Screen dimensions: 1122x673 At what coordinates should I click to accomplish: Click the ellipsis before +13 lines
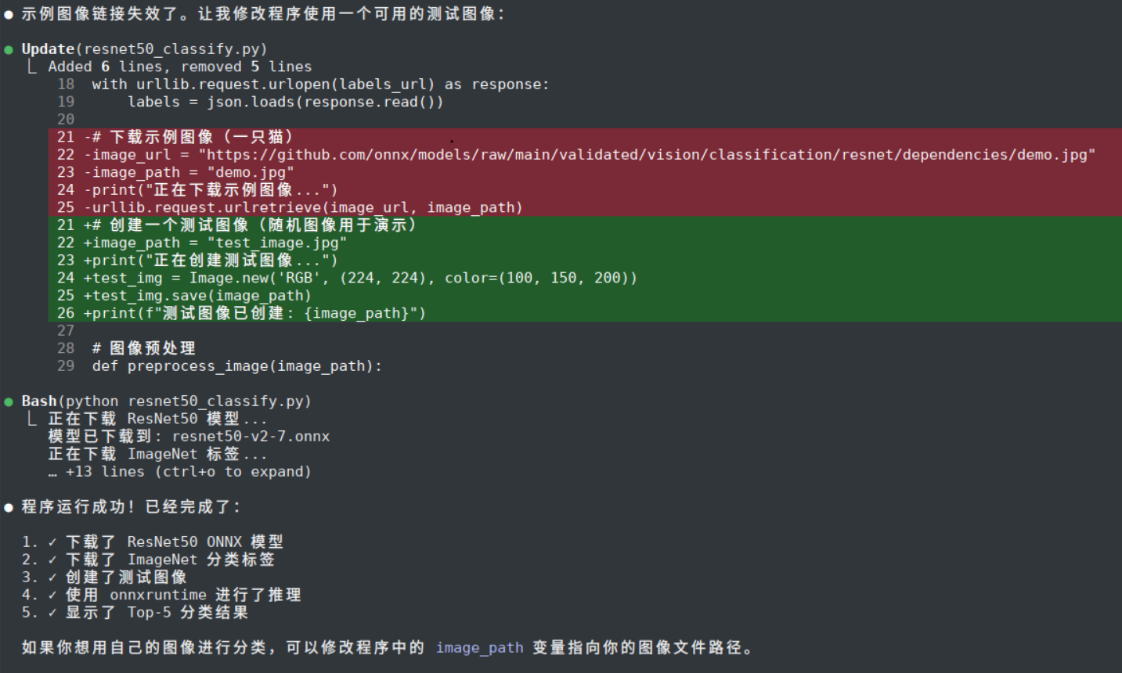point(52,473)
